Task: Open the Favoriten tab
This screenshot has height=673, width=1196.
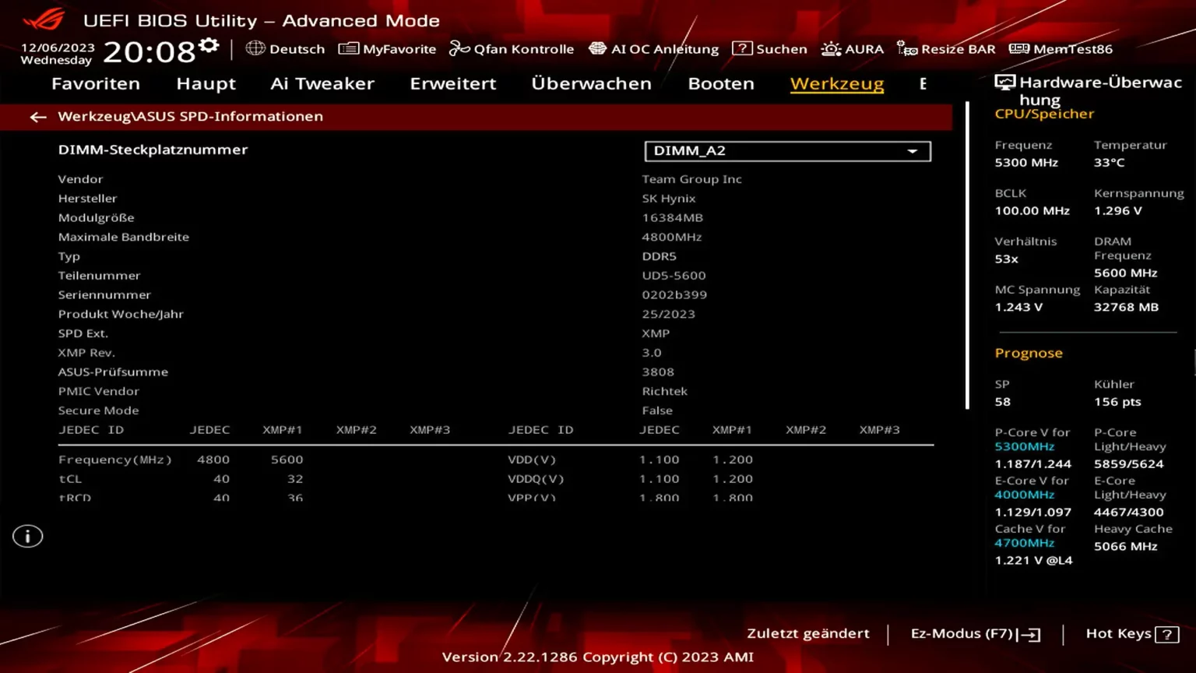Action: (x=95, y=83)
